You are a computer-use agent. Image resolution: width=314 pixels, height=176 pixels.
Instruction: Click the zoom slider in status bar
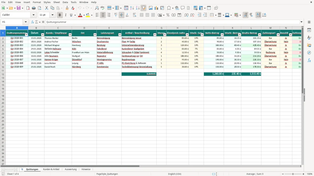point(293,174)
